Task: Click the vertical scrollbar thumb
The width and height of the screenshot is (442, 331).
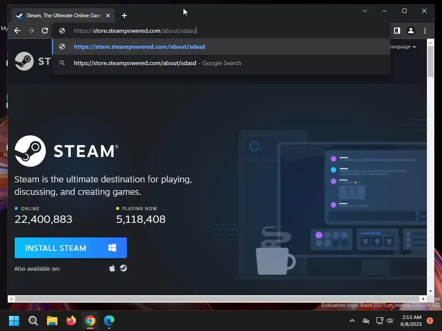Action: click(430, 61)
